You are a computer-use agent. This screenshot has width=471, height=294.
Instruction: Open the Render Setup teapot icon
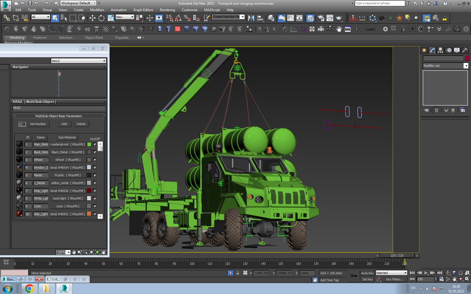tap(321, 18)
